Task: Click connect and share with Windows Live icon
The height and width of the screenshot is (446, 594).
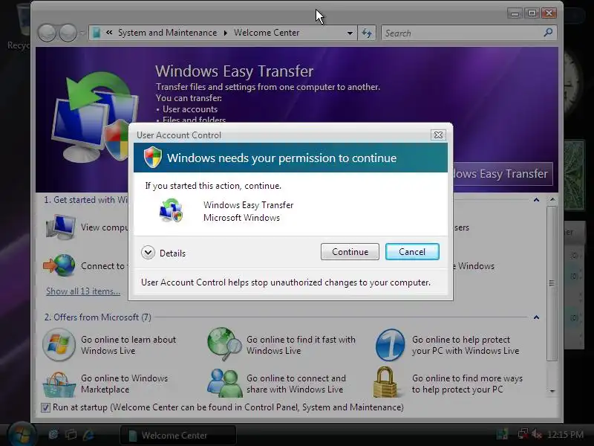Action: click(x=224, y=383)
